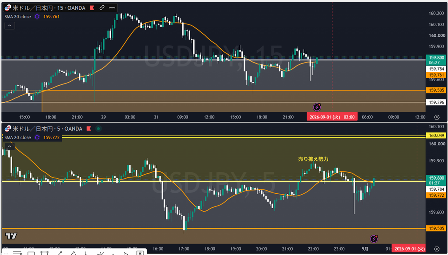This screenshot has height=255, width=448.
Task: Collapse the top chart indicator legend
Action: tap(10, 26)
